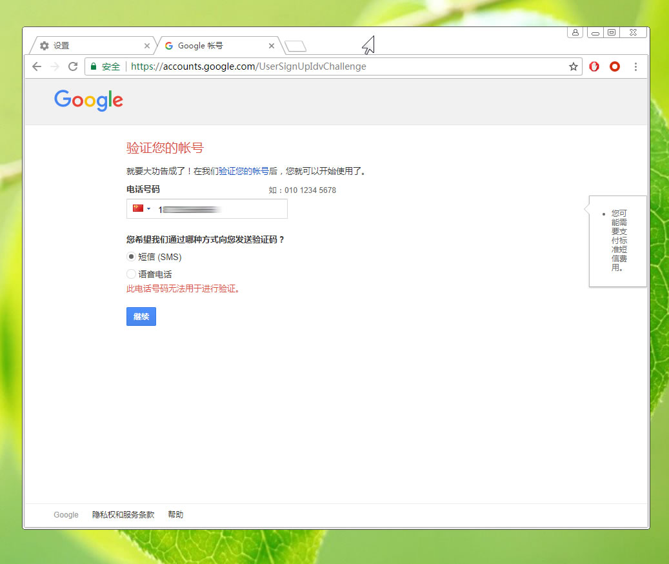Close the 设置 tab
Viewport: 669px width, 564px height.
point(147,46)
